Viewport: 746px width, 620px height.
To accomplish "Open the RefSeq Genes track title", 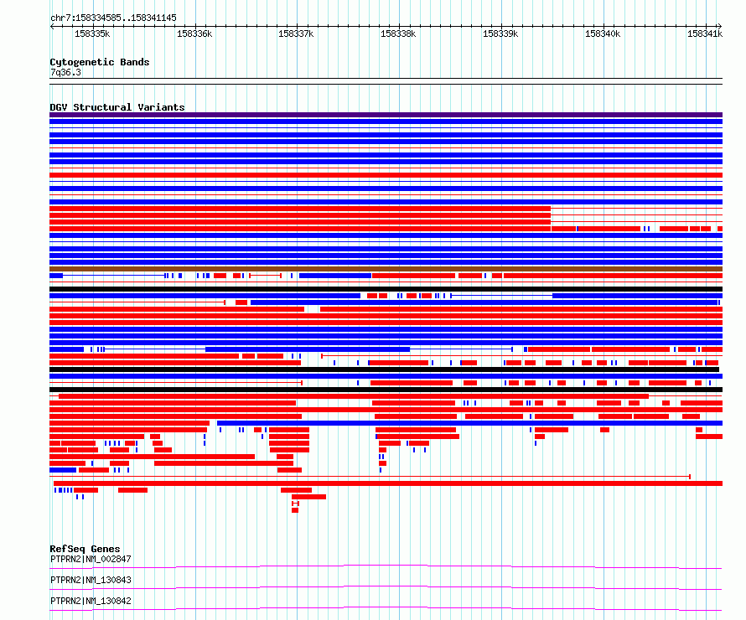I will tap(85, 549).
